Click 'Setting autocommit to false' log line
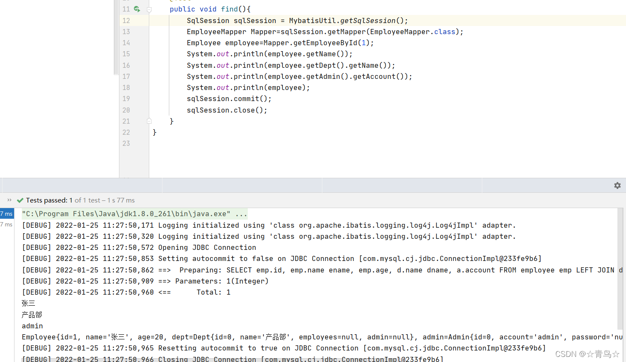The image size is (626, 362). click(281, 258)
